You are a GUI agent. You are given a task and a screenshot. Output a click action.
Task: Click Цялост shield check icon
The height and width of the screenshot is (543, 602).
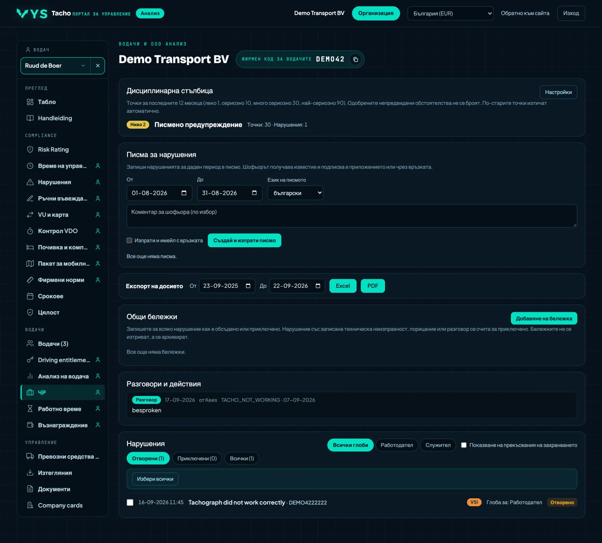(30, 313)
